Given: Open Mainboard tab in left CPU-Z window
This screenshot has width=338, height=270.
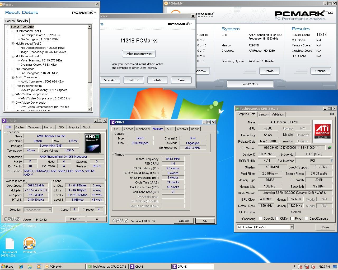Looking at the screenshot, I should 34,127.
